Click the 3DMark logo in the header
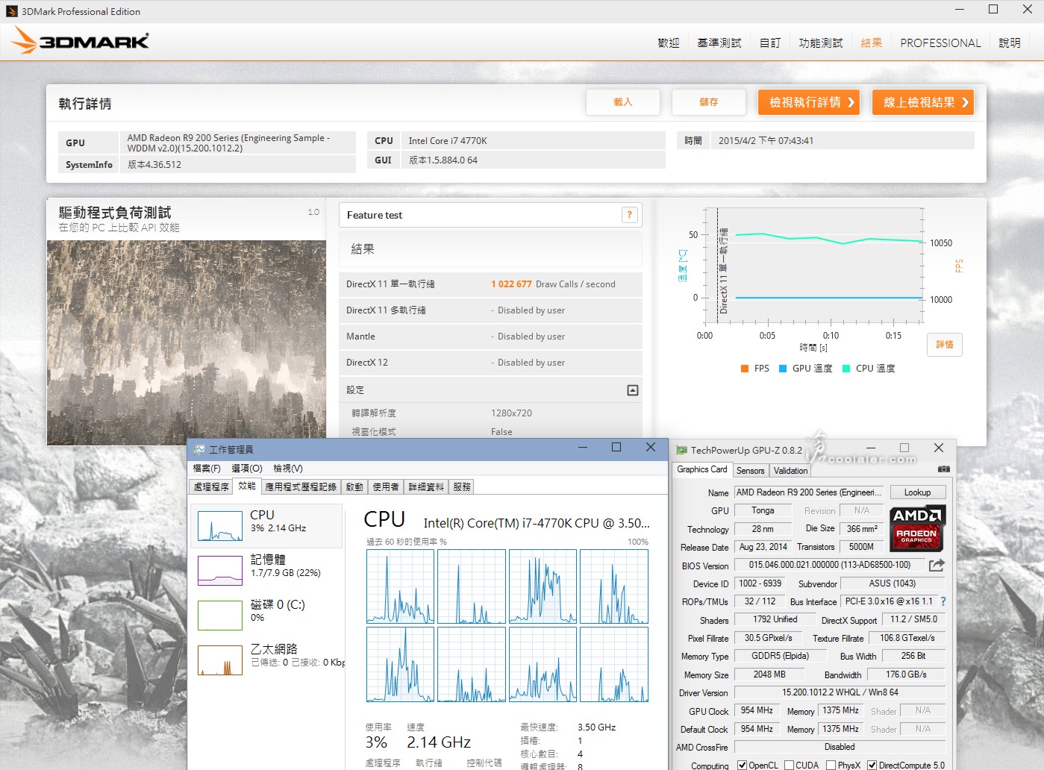Viewport: 1044px width, 770px height. 81,41
